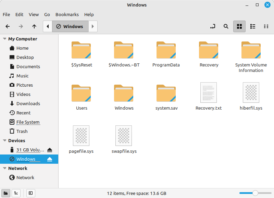Go up to the parent folder

(x=34, y=26)
